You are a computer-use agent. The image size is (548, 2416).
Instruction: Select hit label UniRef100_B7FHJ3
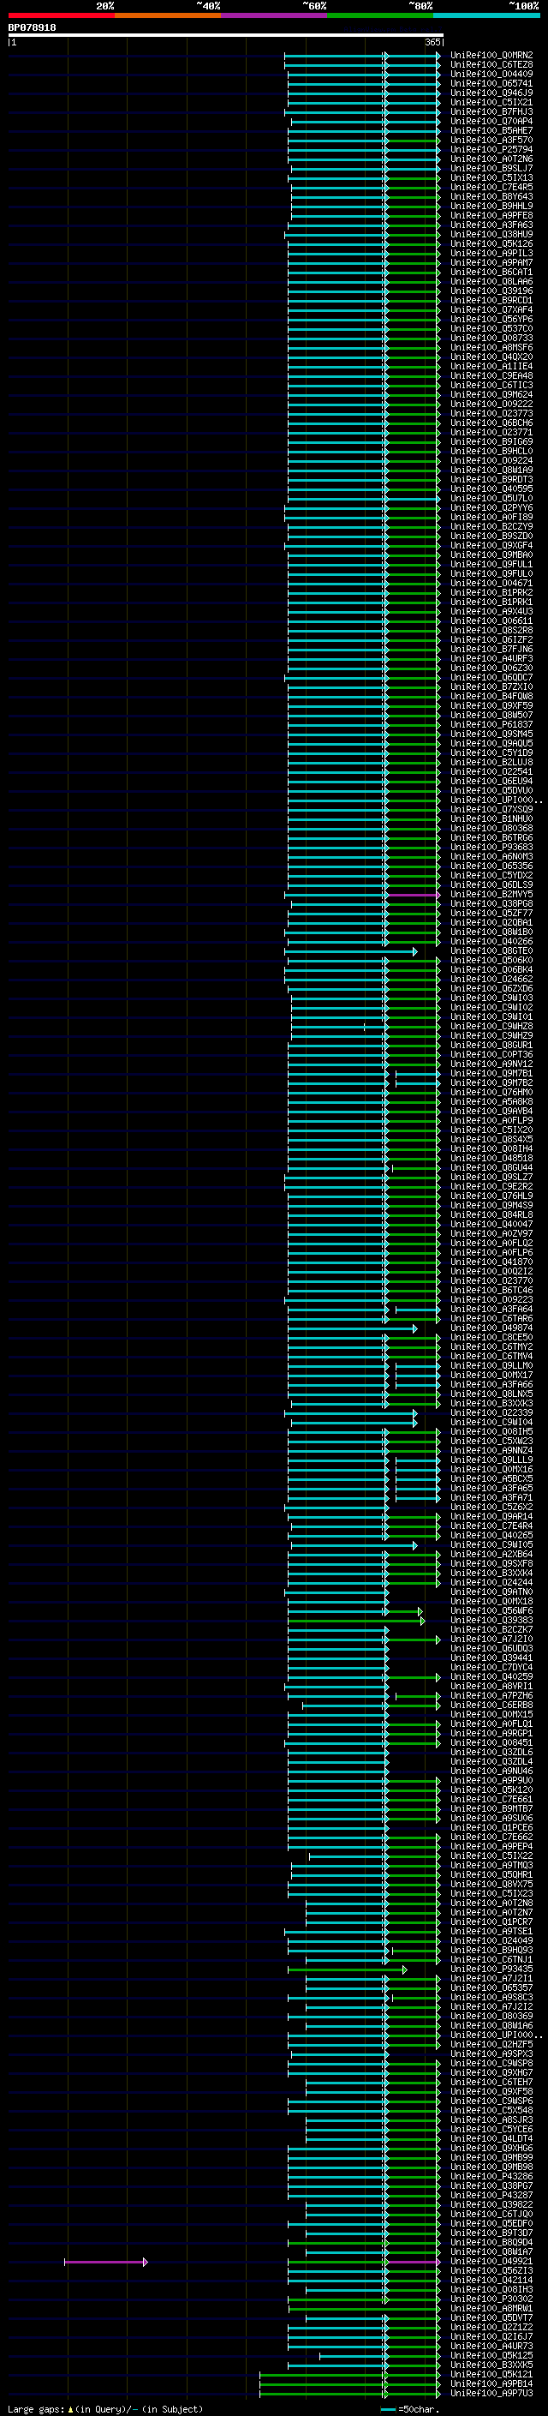pyautogui.click(x=491, y=111)
